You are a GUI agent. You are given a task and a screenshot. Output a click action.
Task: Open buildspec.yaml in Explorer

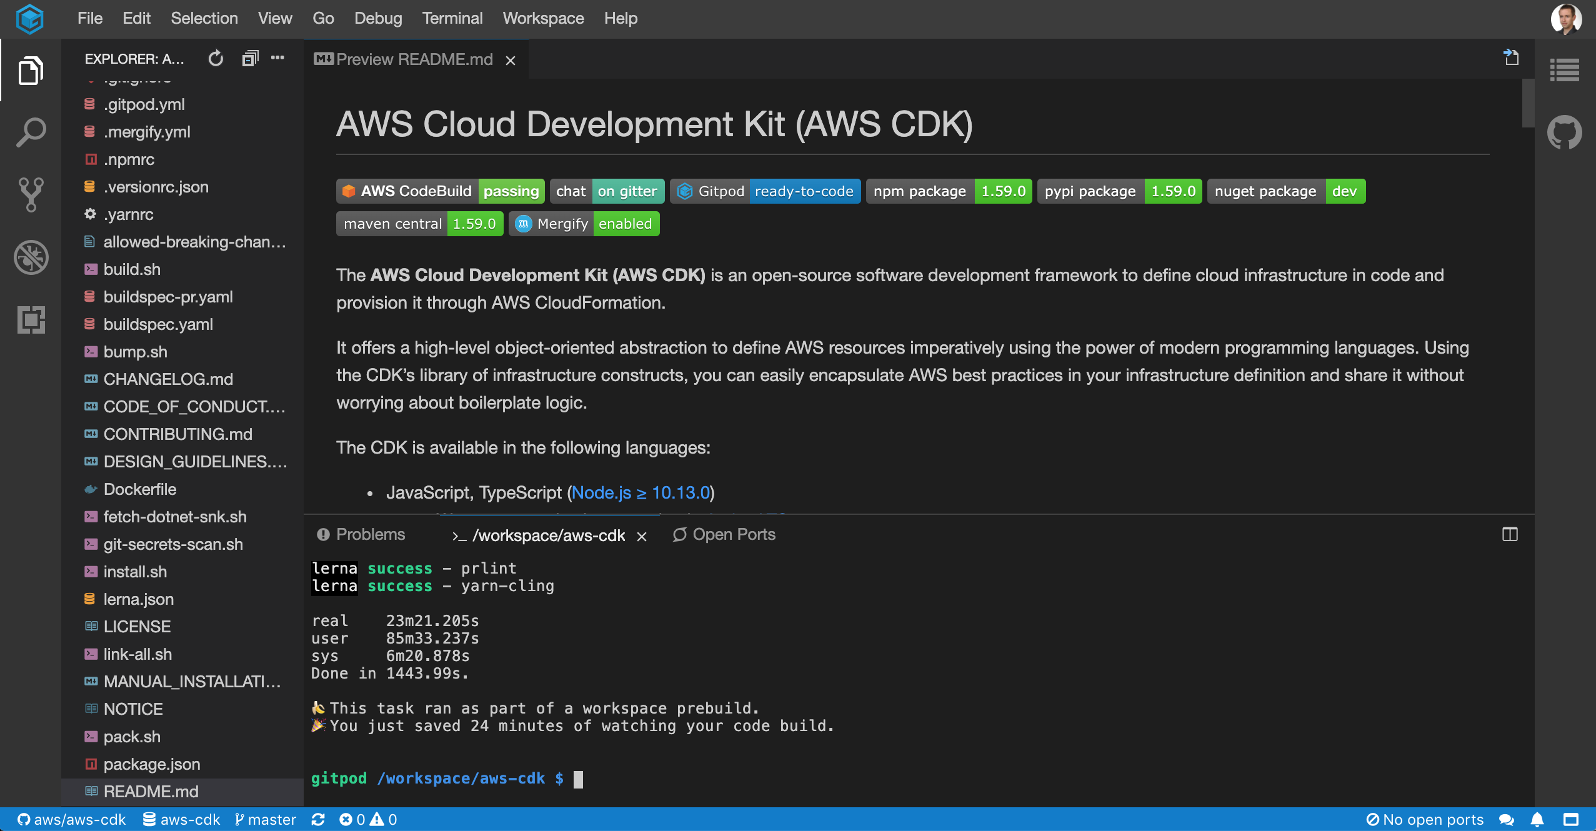click(x=182, y=324)
